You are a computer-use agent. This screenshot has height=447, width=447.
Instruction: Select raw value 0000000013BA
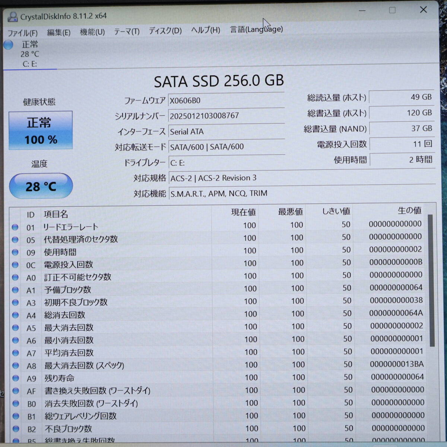(397, 364)
